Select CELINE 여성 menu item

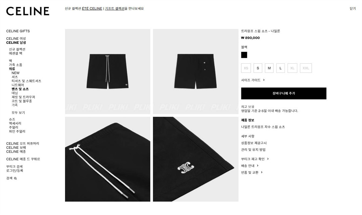(16, 38)
